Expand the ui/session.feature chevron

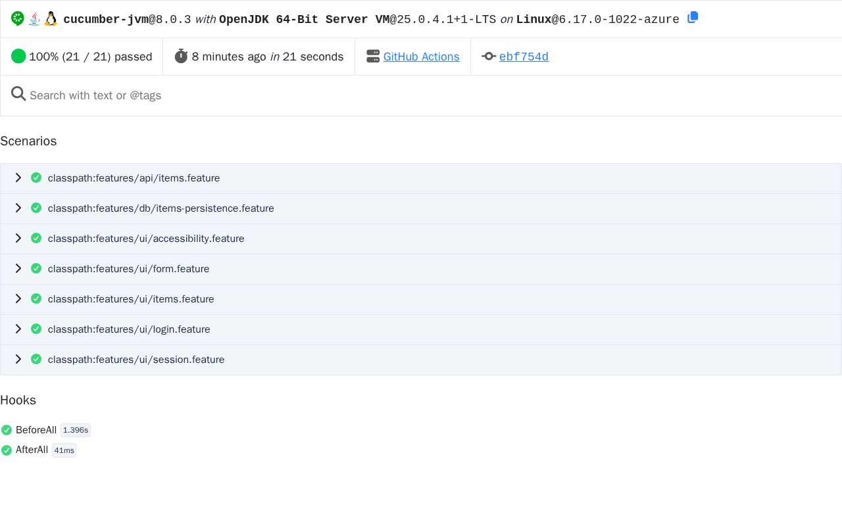pos(18,359)
